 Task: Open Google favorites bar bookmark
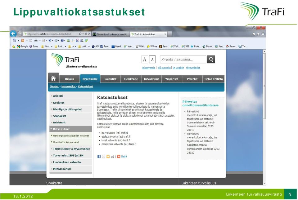[x=22, y=46]
